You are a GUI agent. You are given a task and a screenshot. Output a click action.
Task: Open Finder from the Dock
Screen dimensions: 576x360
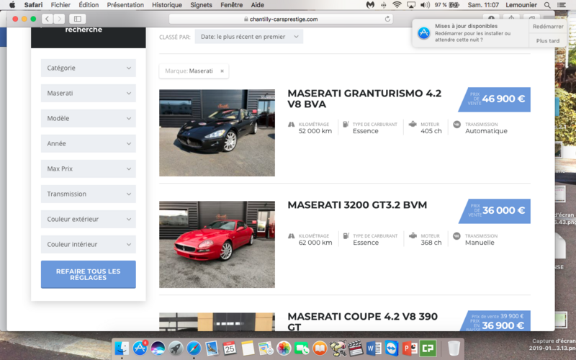pyautogui.click(x=122, y=348)
